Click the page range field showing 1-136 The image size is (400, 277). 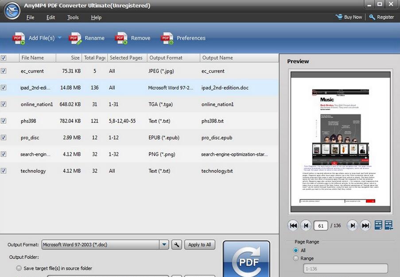[x=346, y=269]
